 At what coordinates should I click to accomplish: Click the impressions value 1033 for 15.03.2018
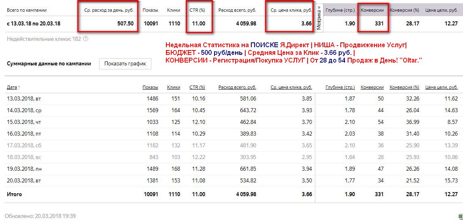(x=153, y=122)
